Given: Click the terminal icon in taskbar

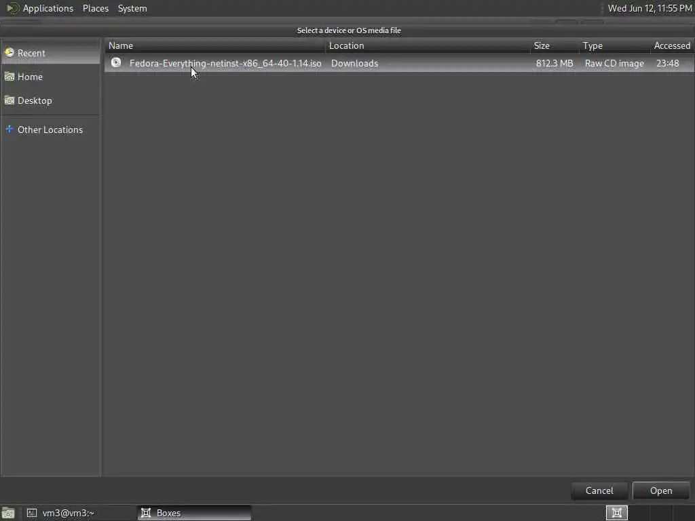Looking at the screenshot, I should point(32,513).
